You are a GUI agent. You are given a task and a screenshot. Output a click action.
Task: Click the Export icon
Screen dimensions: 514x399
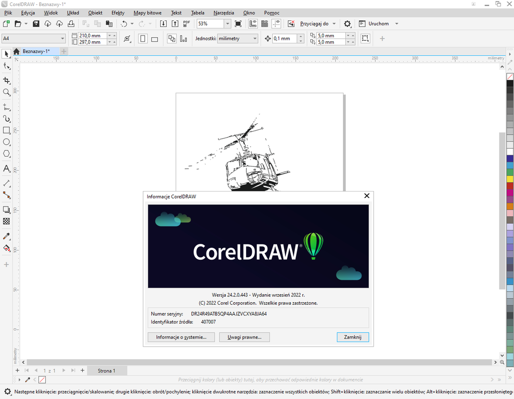(x=175, y=23)
